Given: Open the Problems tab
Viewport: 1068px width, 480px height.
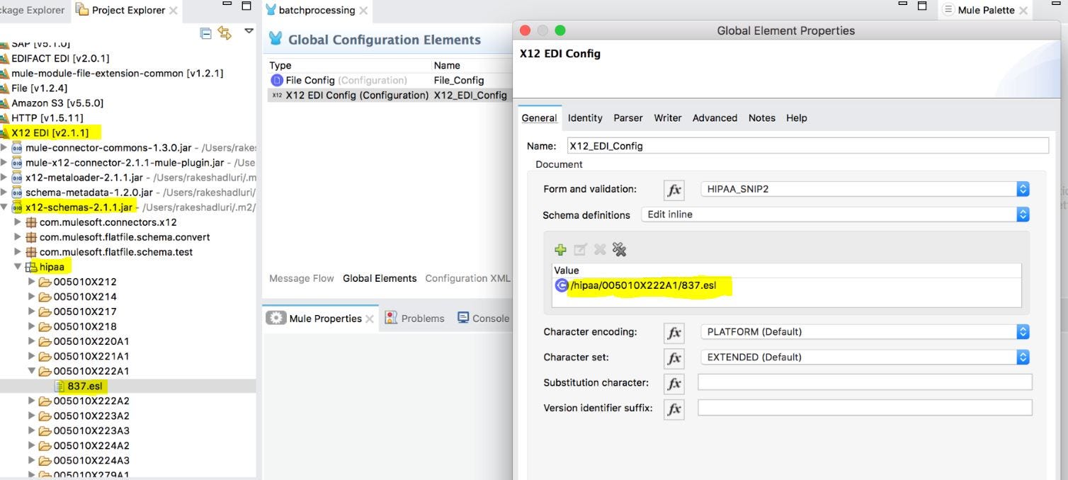Looking at the screenshot, I should [x=415, y=319].
